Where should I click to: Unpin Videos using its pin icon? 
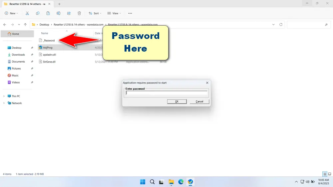pyautogui.click(x=32, y=83)
